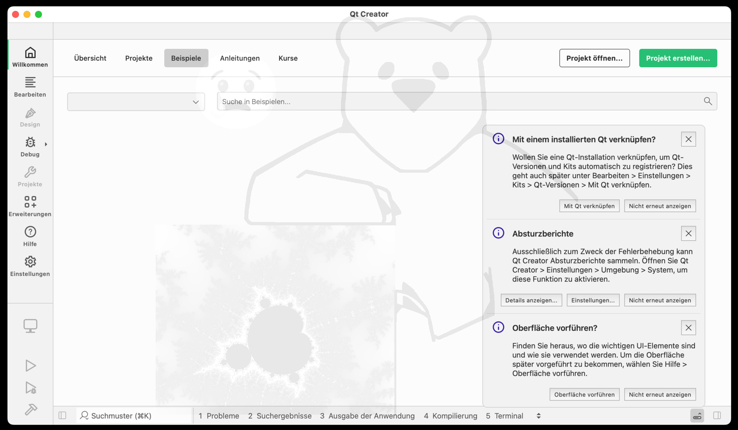Screen dimensions: 738x430
Task: Click the kit selector monitor icon
Action: point(30,326)
